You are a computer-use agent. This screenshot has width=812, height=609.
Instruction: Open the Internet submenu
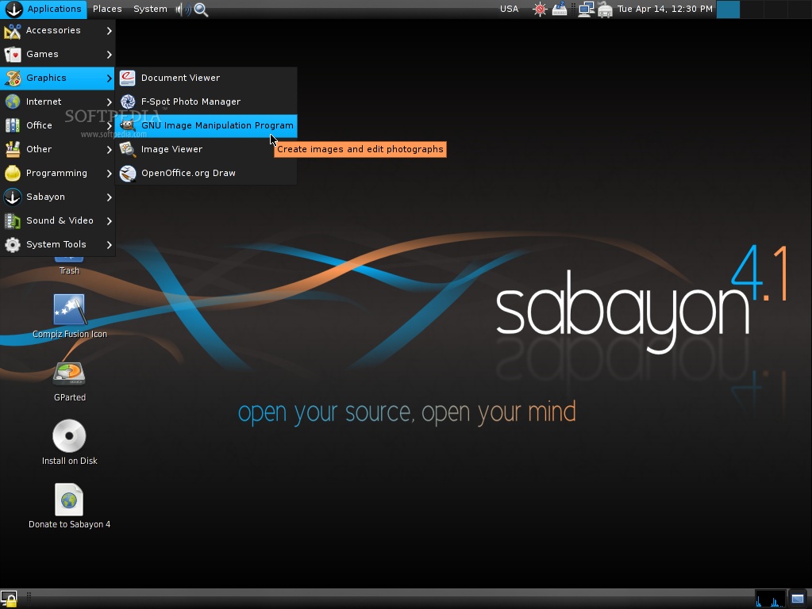(57, 102)
